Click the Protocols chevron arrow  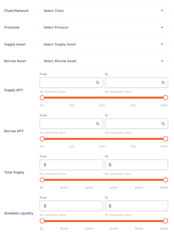(162, 27)
